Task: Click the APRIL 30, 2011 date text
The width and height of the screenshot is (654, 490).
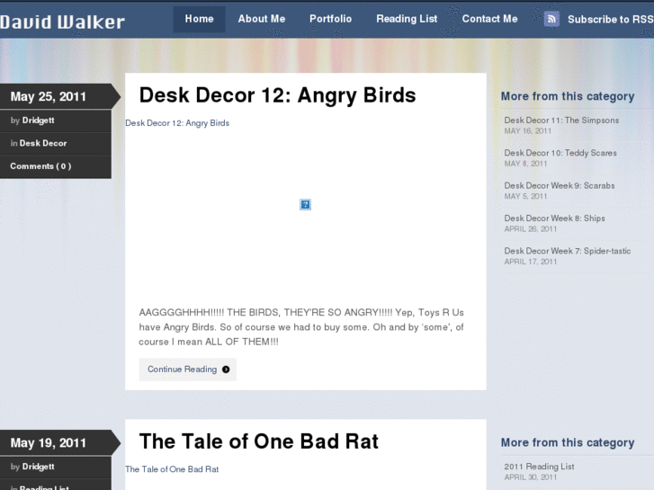Action: click(531, 477)
